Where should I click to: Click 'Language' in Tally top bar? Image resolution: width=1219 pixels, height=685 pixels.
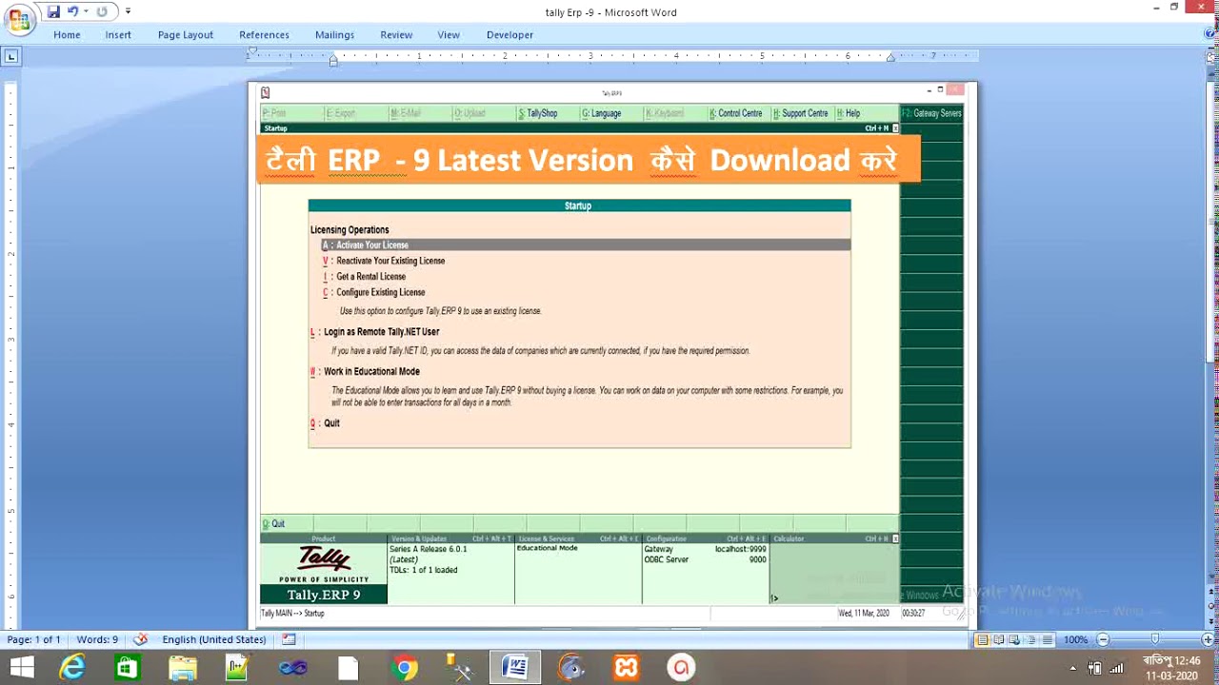click(x=606, y=113)
